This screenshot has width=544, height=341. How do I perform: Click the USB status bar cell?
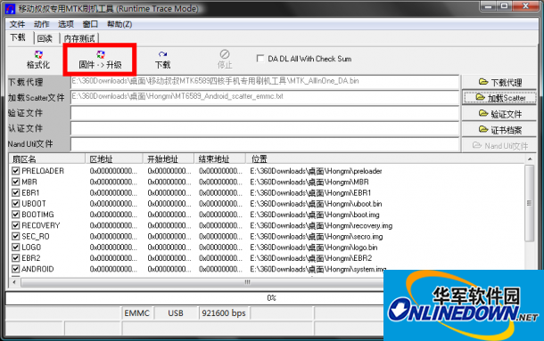pos(176,313)
